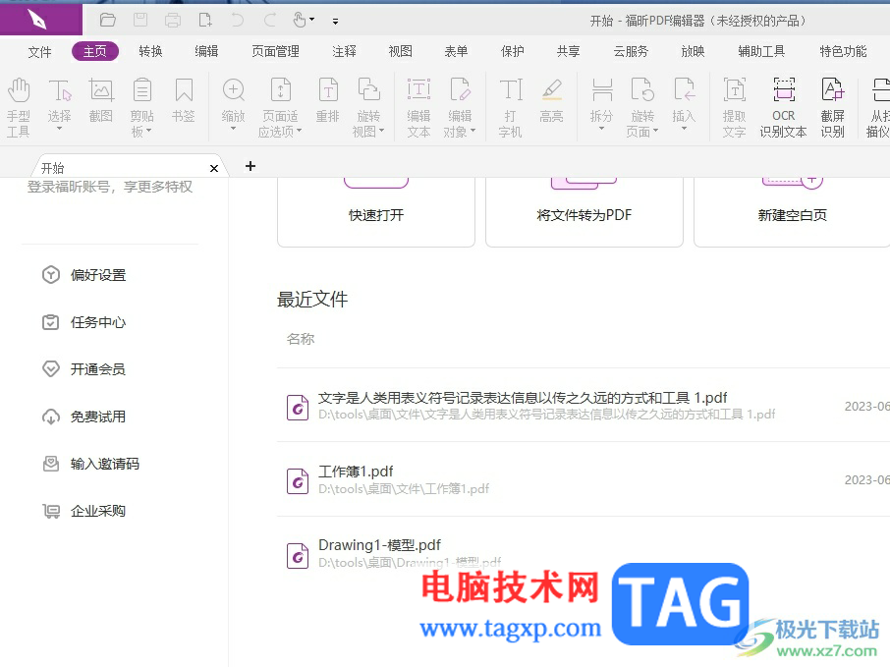Expand the Select (选择) tool dropdown arrow
890x667 pixels.
pos(60,130)
